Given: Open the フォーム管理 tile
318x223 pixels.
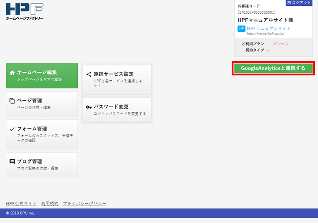Looking at the screenshot, I should click(x=42, y=134).
